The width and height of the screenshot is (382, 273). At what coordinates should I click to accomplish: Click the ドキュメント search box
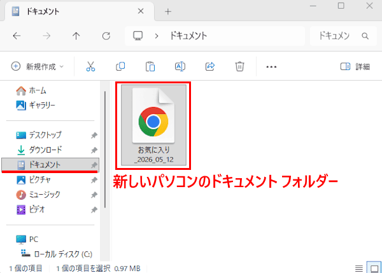click(343, 36)
